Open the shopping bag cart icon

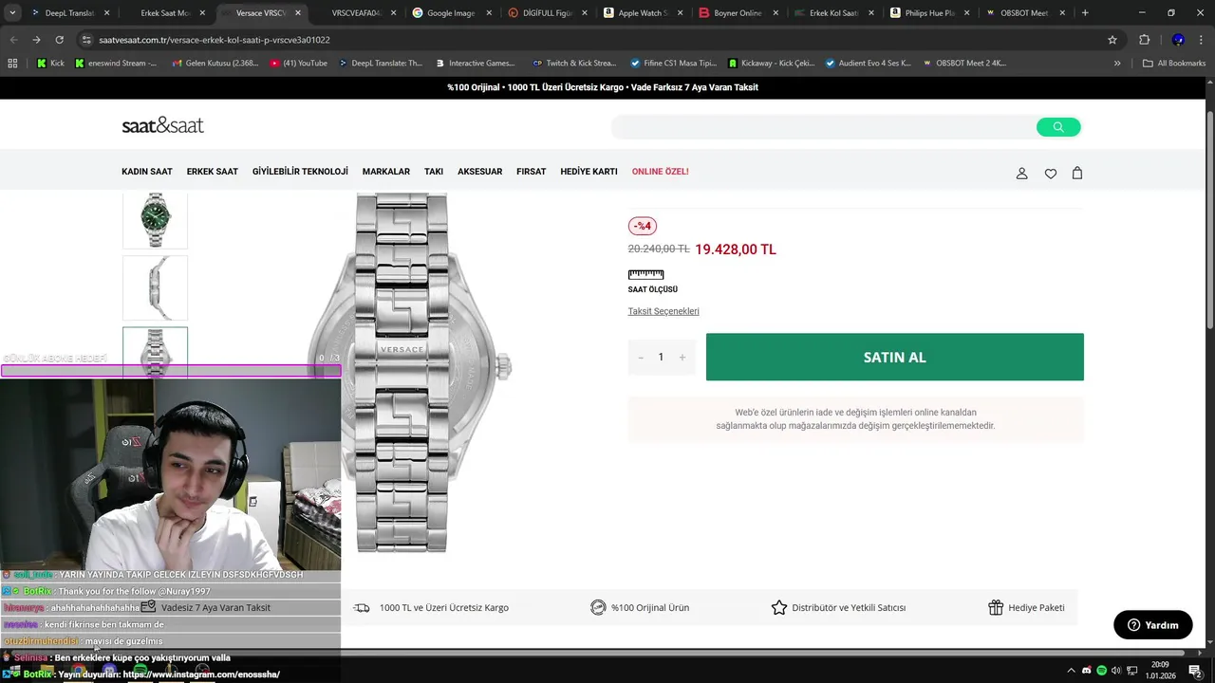pos(1077,173)
